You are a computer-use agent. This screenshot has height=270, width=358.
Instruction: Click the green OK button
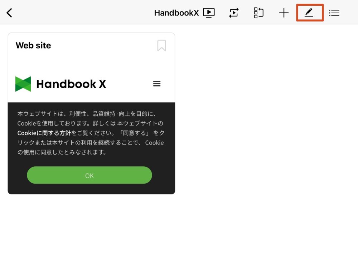pyautogui.click(x=89, y=175)
